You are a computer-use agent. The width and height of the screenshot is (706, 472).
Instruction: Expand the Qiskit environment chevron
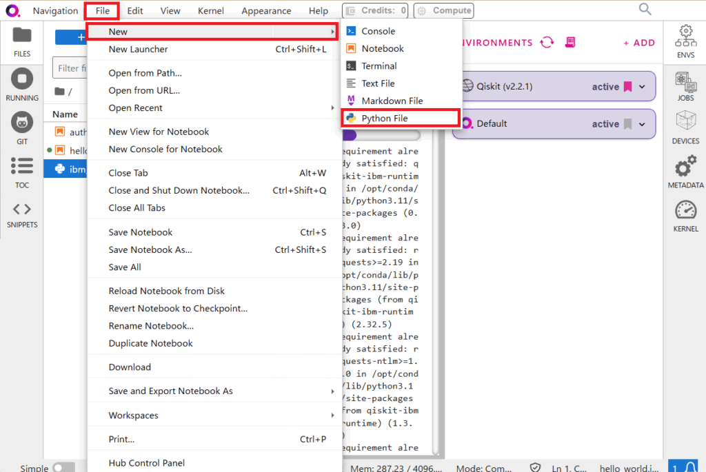coord(643,87)
